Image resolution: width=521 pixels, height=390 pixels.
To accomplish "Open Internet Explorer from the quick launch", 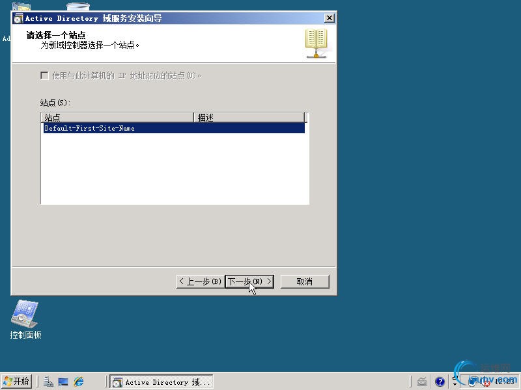I will 79,382.
